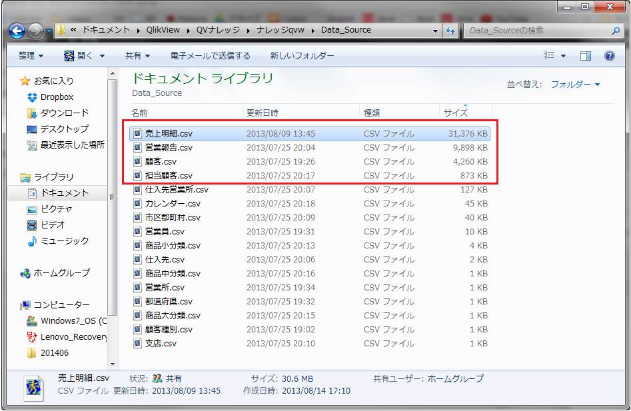Click the navigation pane scrollbar thumb
The width and height of the screenshot is (631, 411).
point(113,197)
